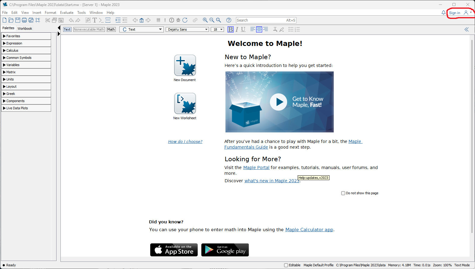Screen dimensions: 475x269
Task: Cut selection with the scissors icon
Action: (x=47, y=20)
